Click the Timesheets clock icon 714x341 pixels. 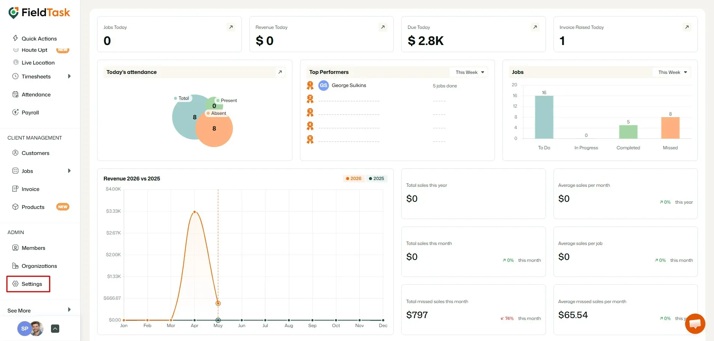tap(15, 76)
